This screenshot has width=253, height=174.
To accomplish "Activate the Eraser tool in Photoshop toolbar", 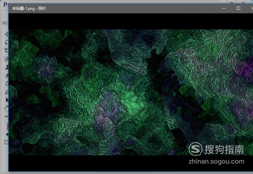I will [x=7, y=75].
